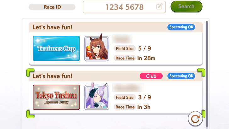Select the first Let's have fun! room header
The image size is (229, 129).
click(x=116, y=27)
